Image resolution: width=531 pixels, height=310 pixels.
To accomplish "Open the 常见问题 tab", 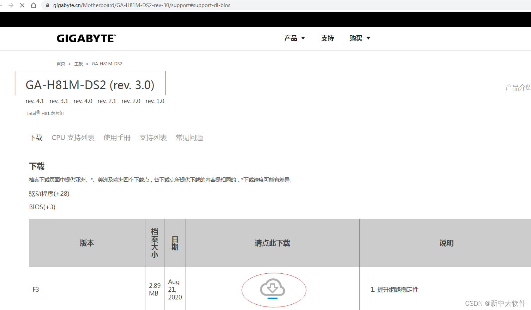I will 189,138.
